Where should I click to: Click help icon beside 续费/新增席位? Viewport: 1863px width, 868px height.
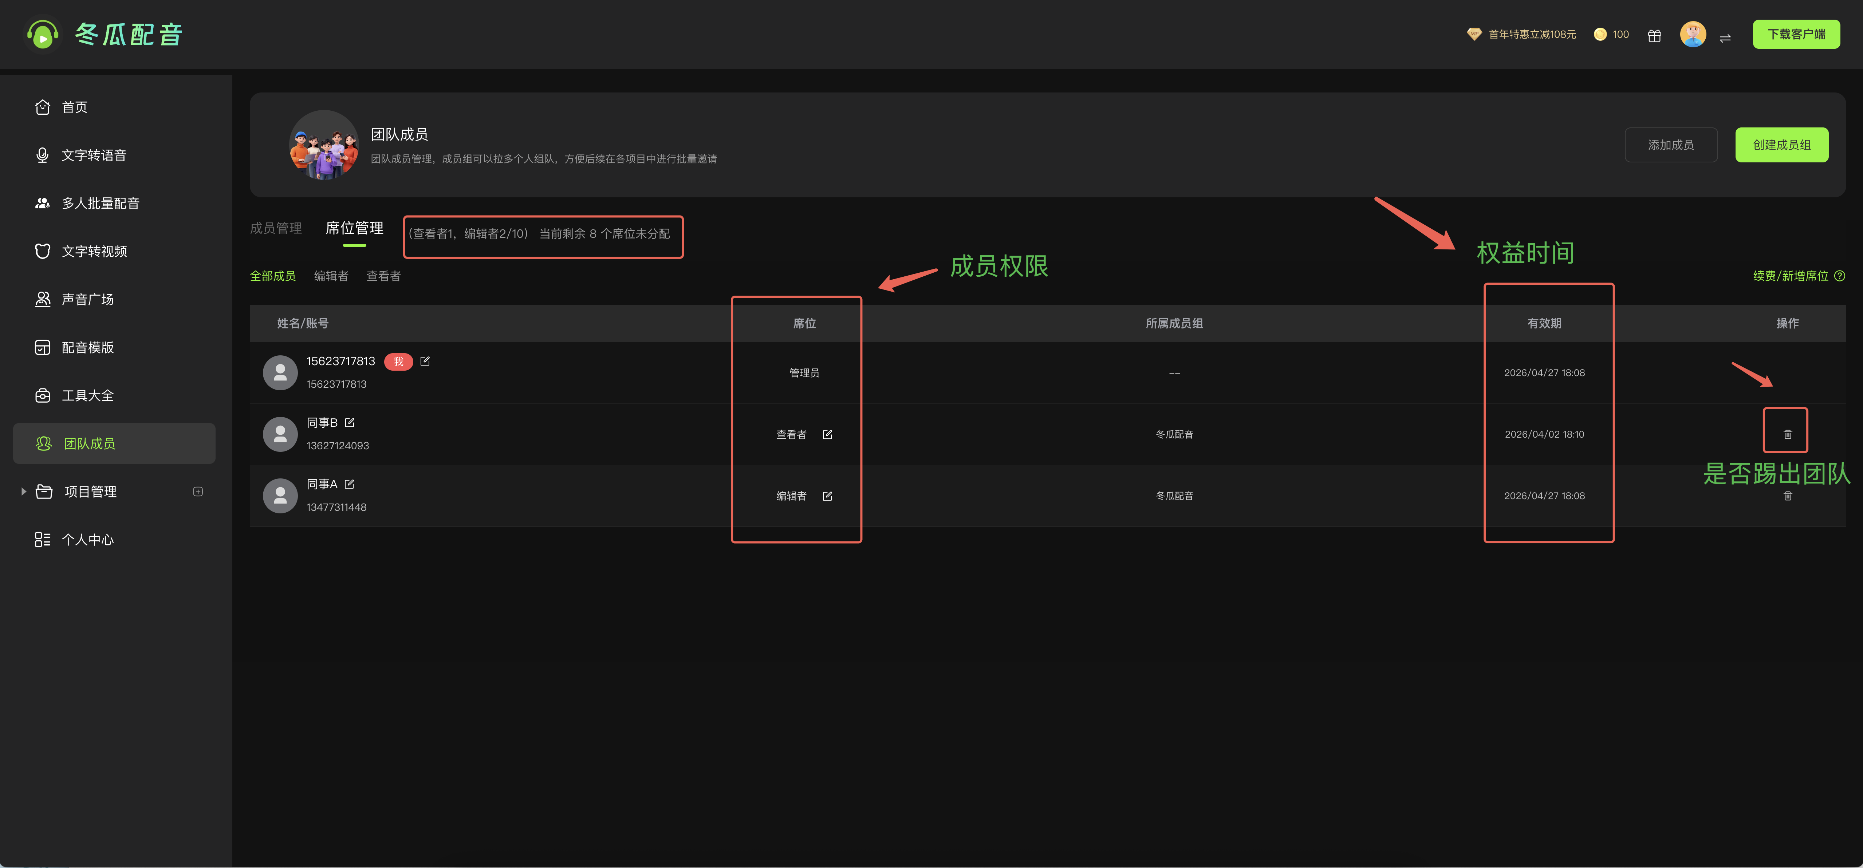pos(1840,276)
